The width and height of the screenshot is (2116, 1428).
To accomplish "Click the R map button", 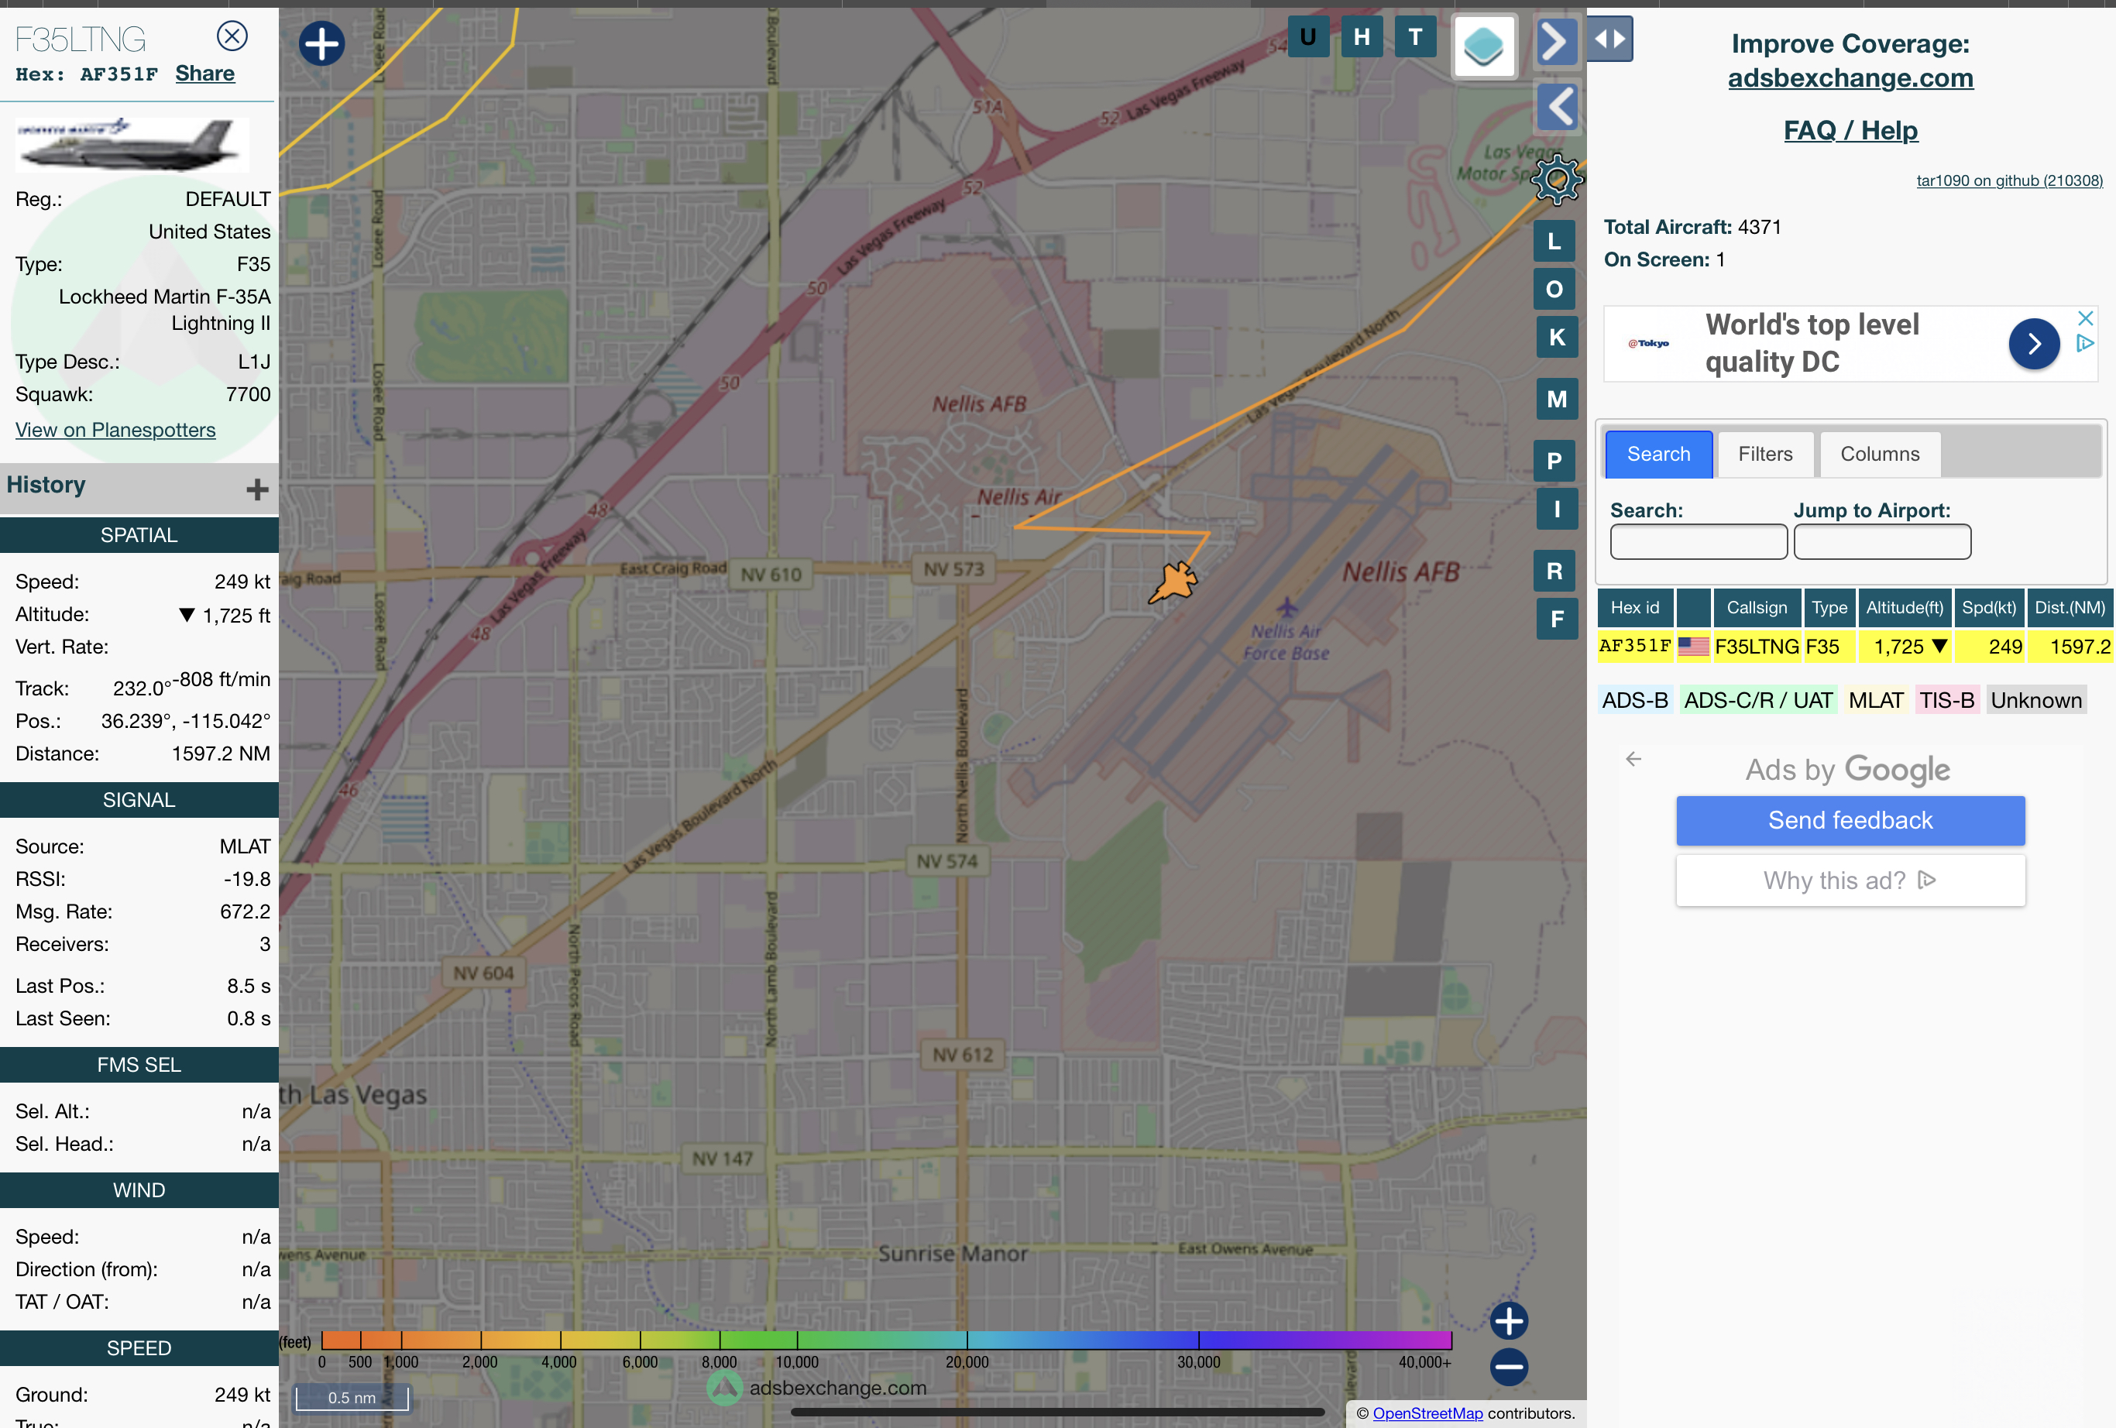I will 1555,571.
